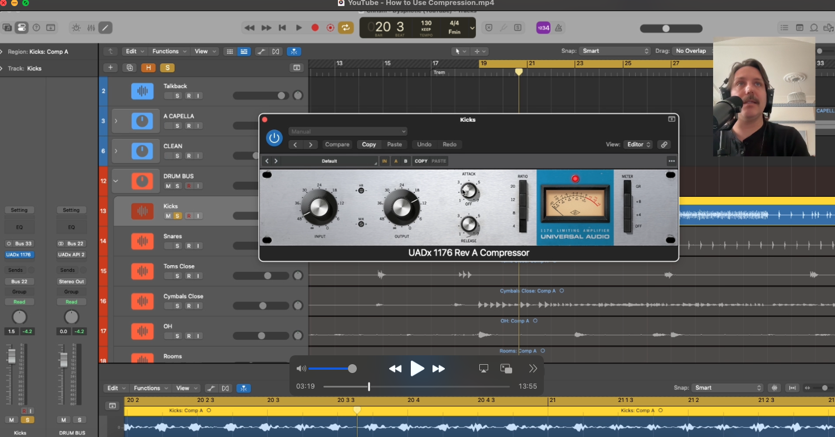This screenshot has width=835, height=437.
Task: Start playback with Logic transport play button
Action: tap(298, 27)
